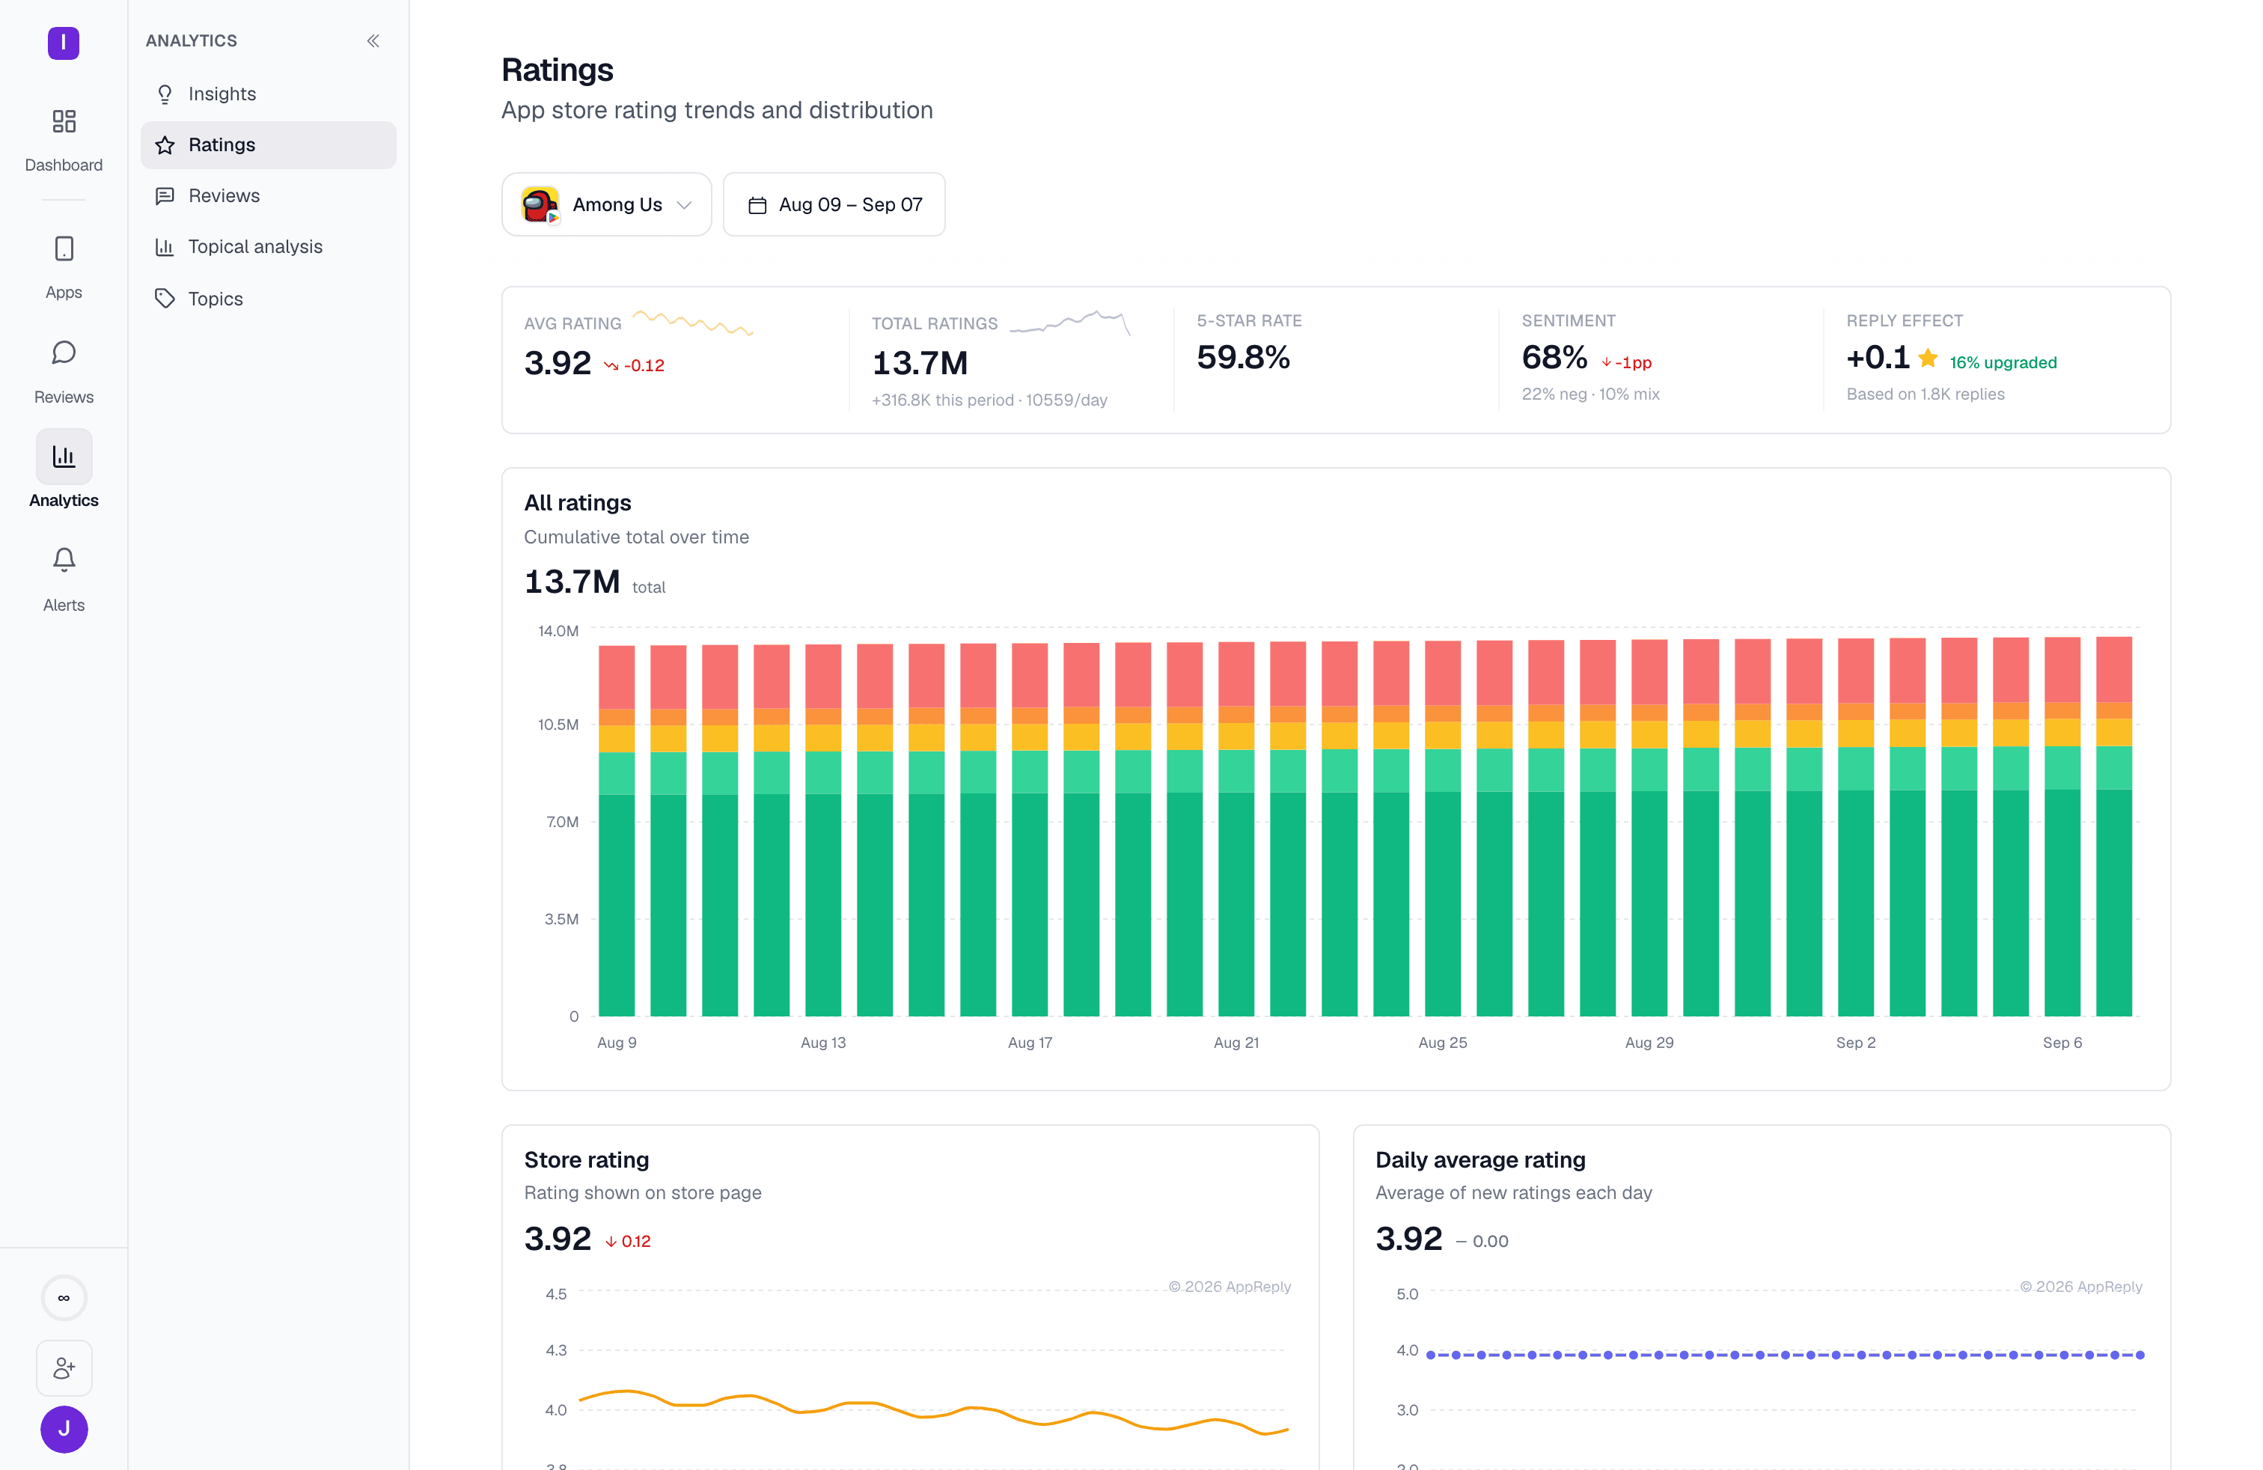Click the Store rating card heading
The width and height of the screenshot is (2263, 1470).
[587, 1160]
